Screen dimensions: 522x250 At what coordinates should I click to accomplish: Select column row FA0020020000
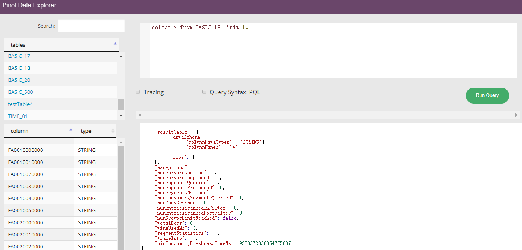click(60, 246)
